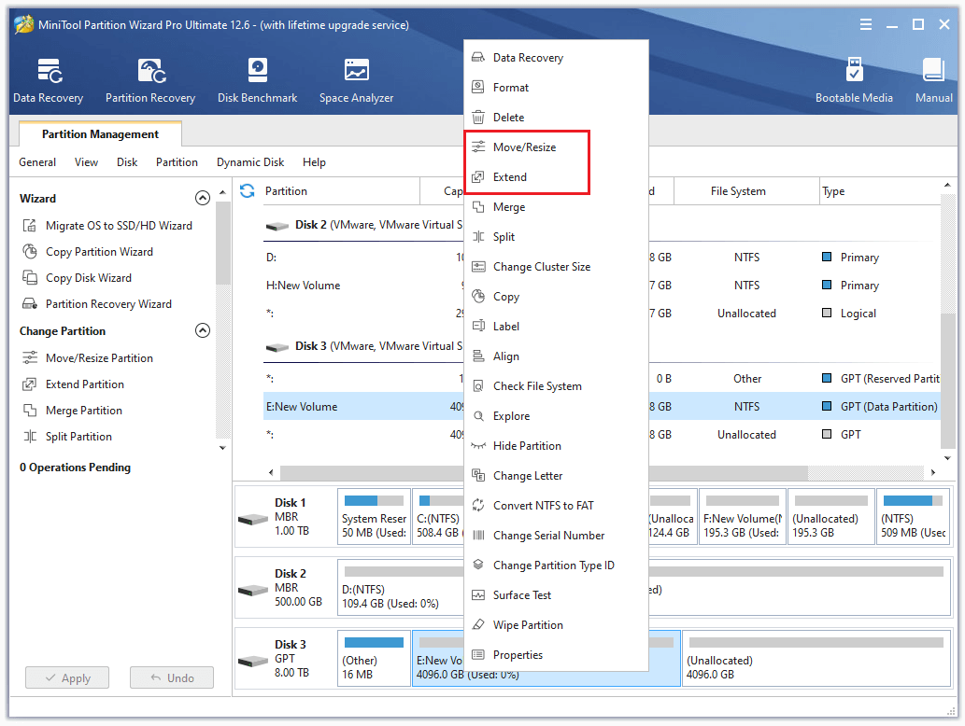
Task: Launch the Partition Recovery tool
Action: (x=150, y=80)
